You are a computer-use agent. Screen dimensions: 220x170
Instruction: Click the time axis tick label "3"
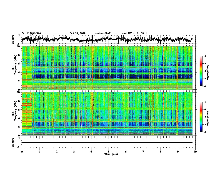(x=74, y=152)
